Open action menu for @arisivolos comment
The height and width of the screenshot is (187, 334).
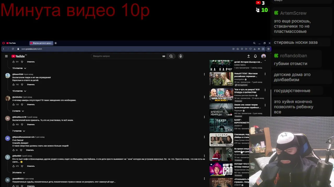tap(204, 97)
